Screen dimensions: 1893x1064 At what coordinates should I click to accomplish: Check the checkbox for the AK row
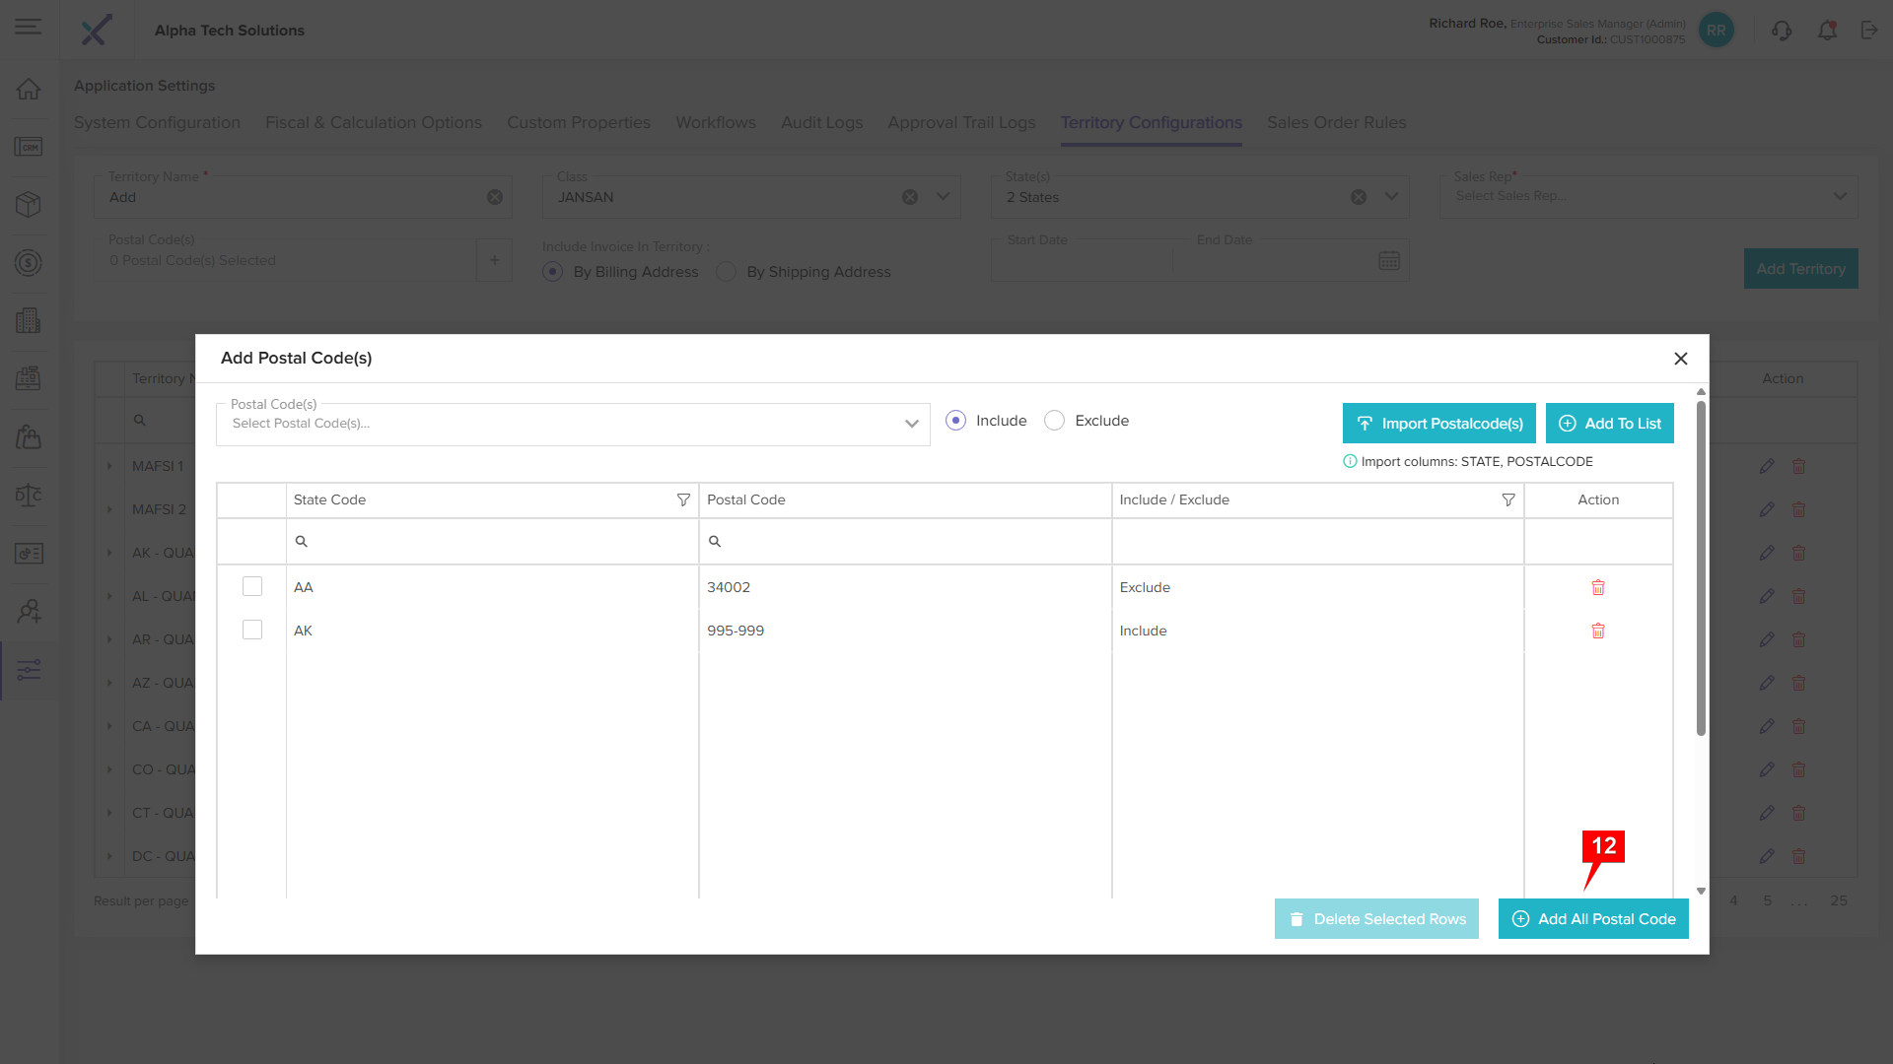[x=252, y=631]
